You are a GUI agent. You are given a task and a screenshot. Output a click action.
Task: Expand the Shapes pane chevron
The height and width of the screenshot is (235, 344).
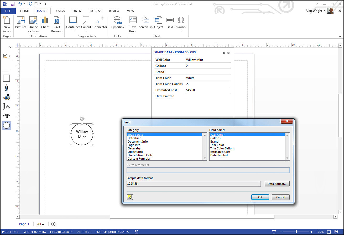pos(10,47)
